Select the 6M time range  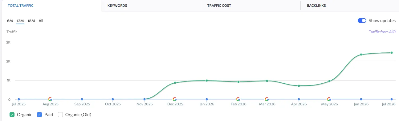point(10,21)
